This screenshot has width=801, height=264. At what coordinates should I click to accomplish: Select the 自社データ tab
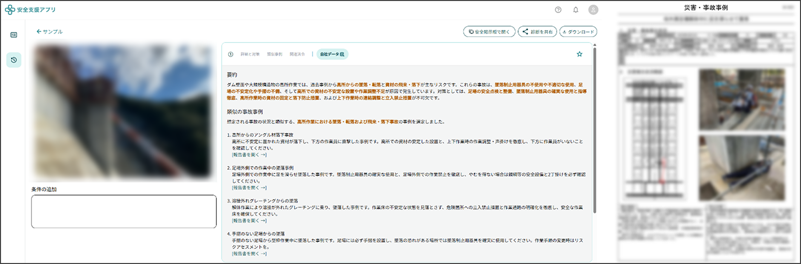[332, 54]
